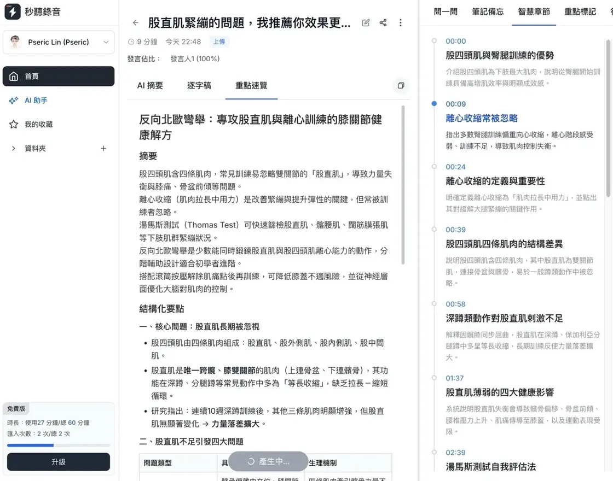
Task: Add a new folder with plus icon
Action: click(x=103, y=148)
